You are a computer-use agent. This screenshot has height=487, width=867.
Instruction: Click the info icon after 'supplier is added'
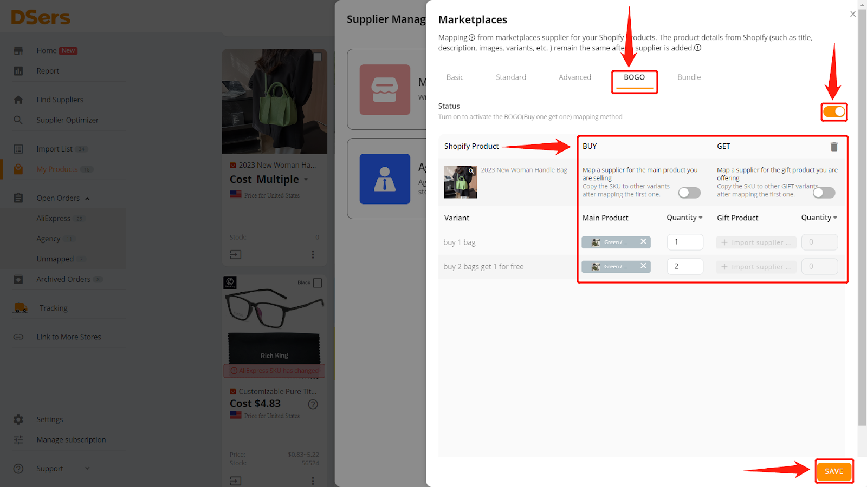click(697, 48)
